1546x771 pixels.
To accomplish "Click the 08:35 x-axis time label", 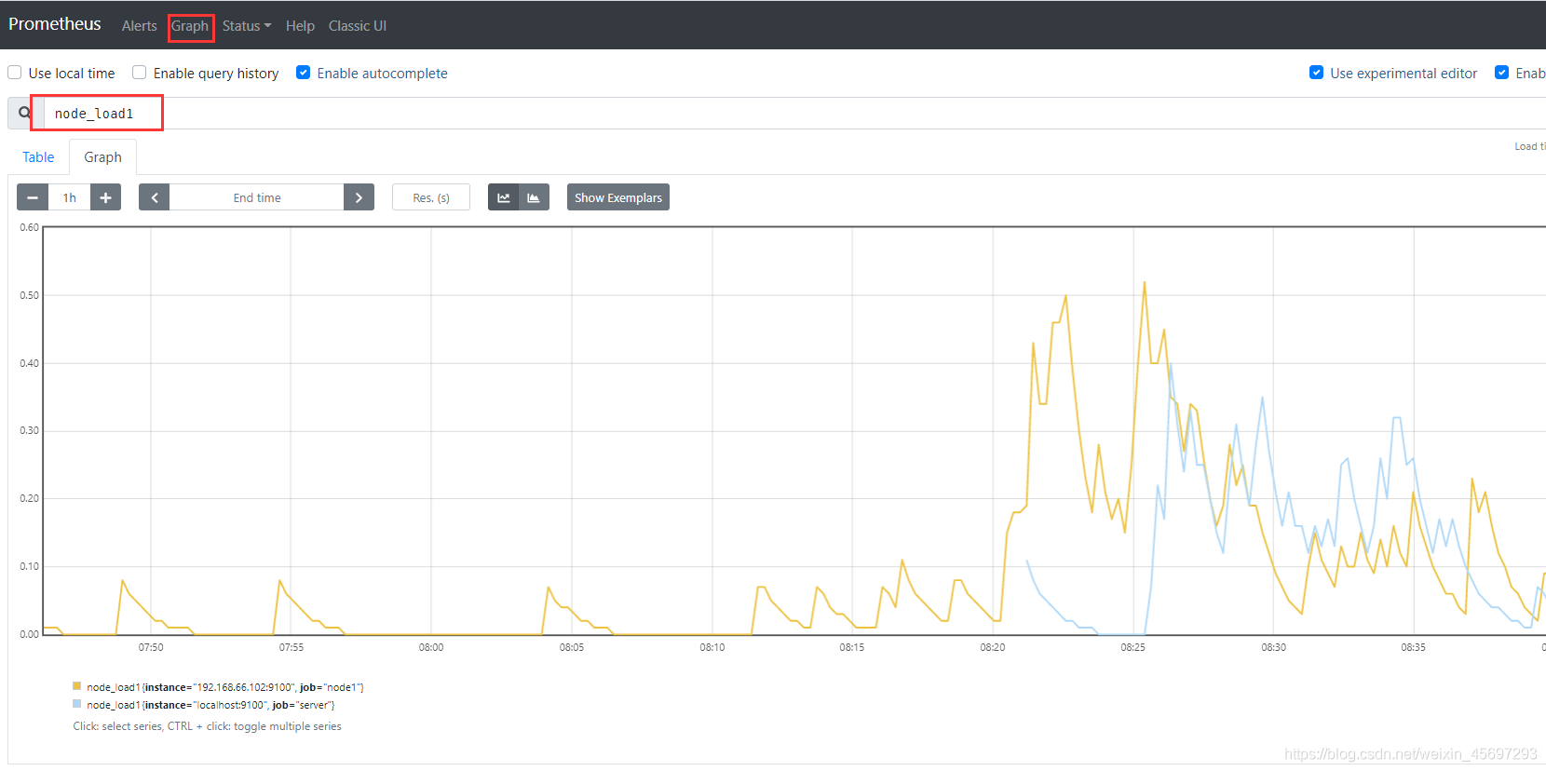I will [x=1413, y=647].
